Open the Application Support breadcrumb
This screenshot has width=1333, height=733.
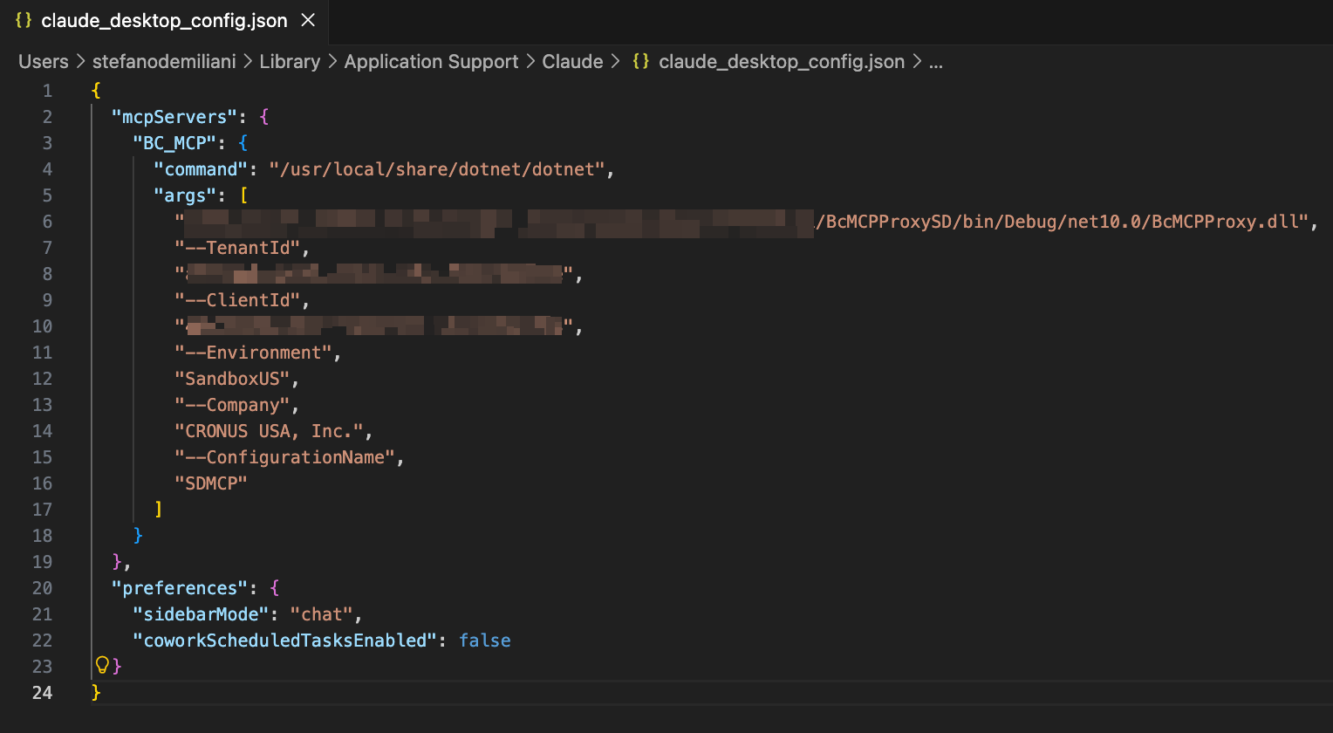pos(431,62)
